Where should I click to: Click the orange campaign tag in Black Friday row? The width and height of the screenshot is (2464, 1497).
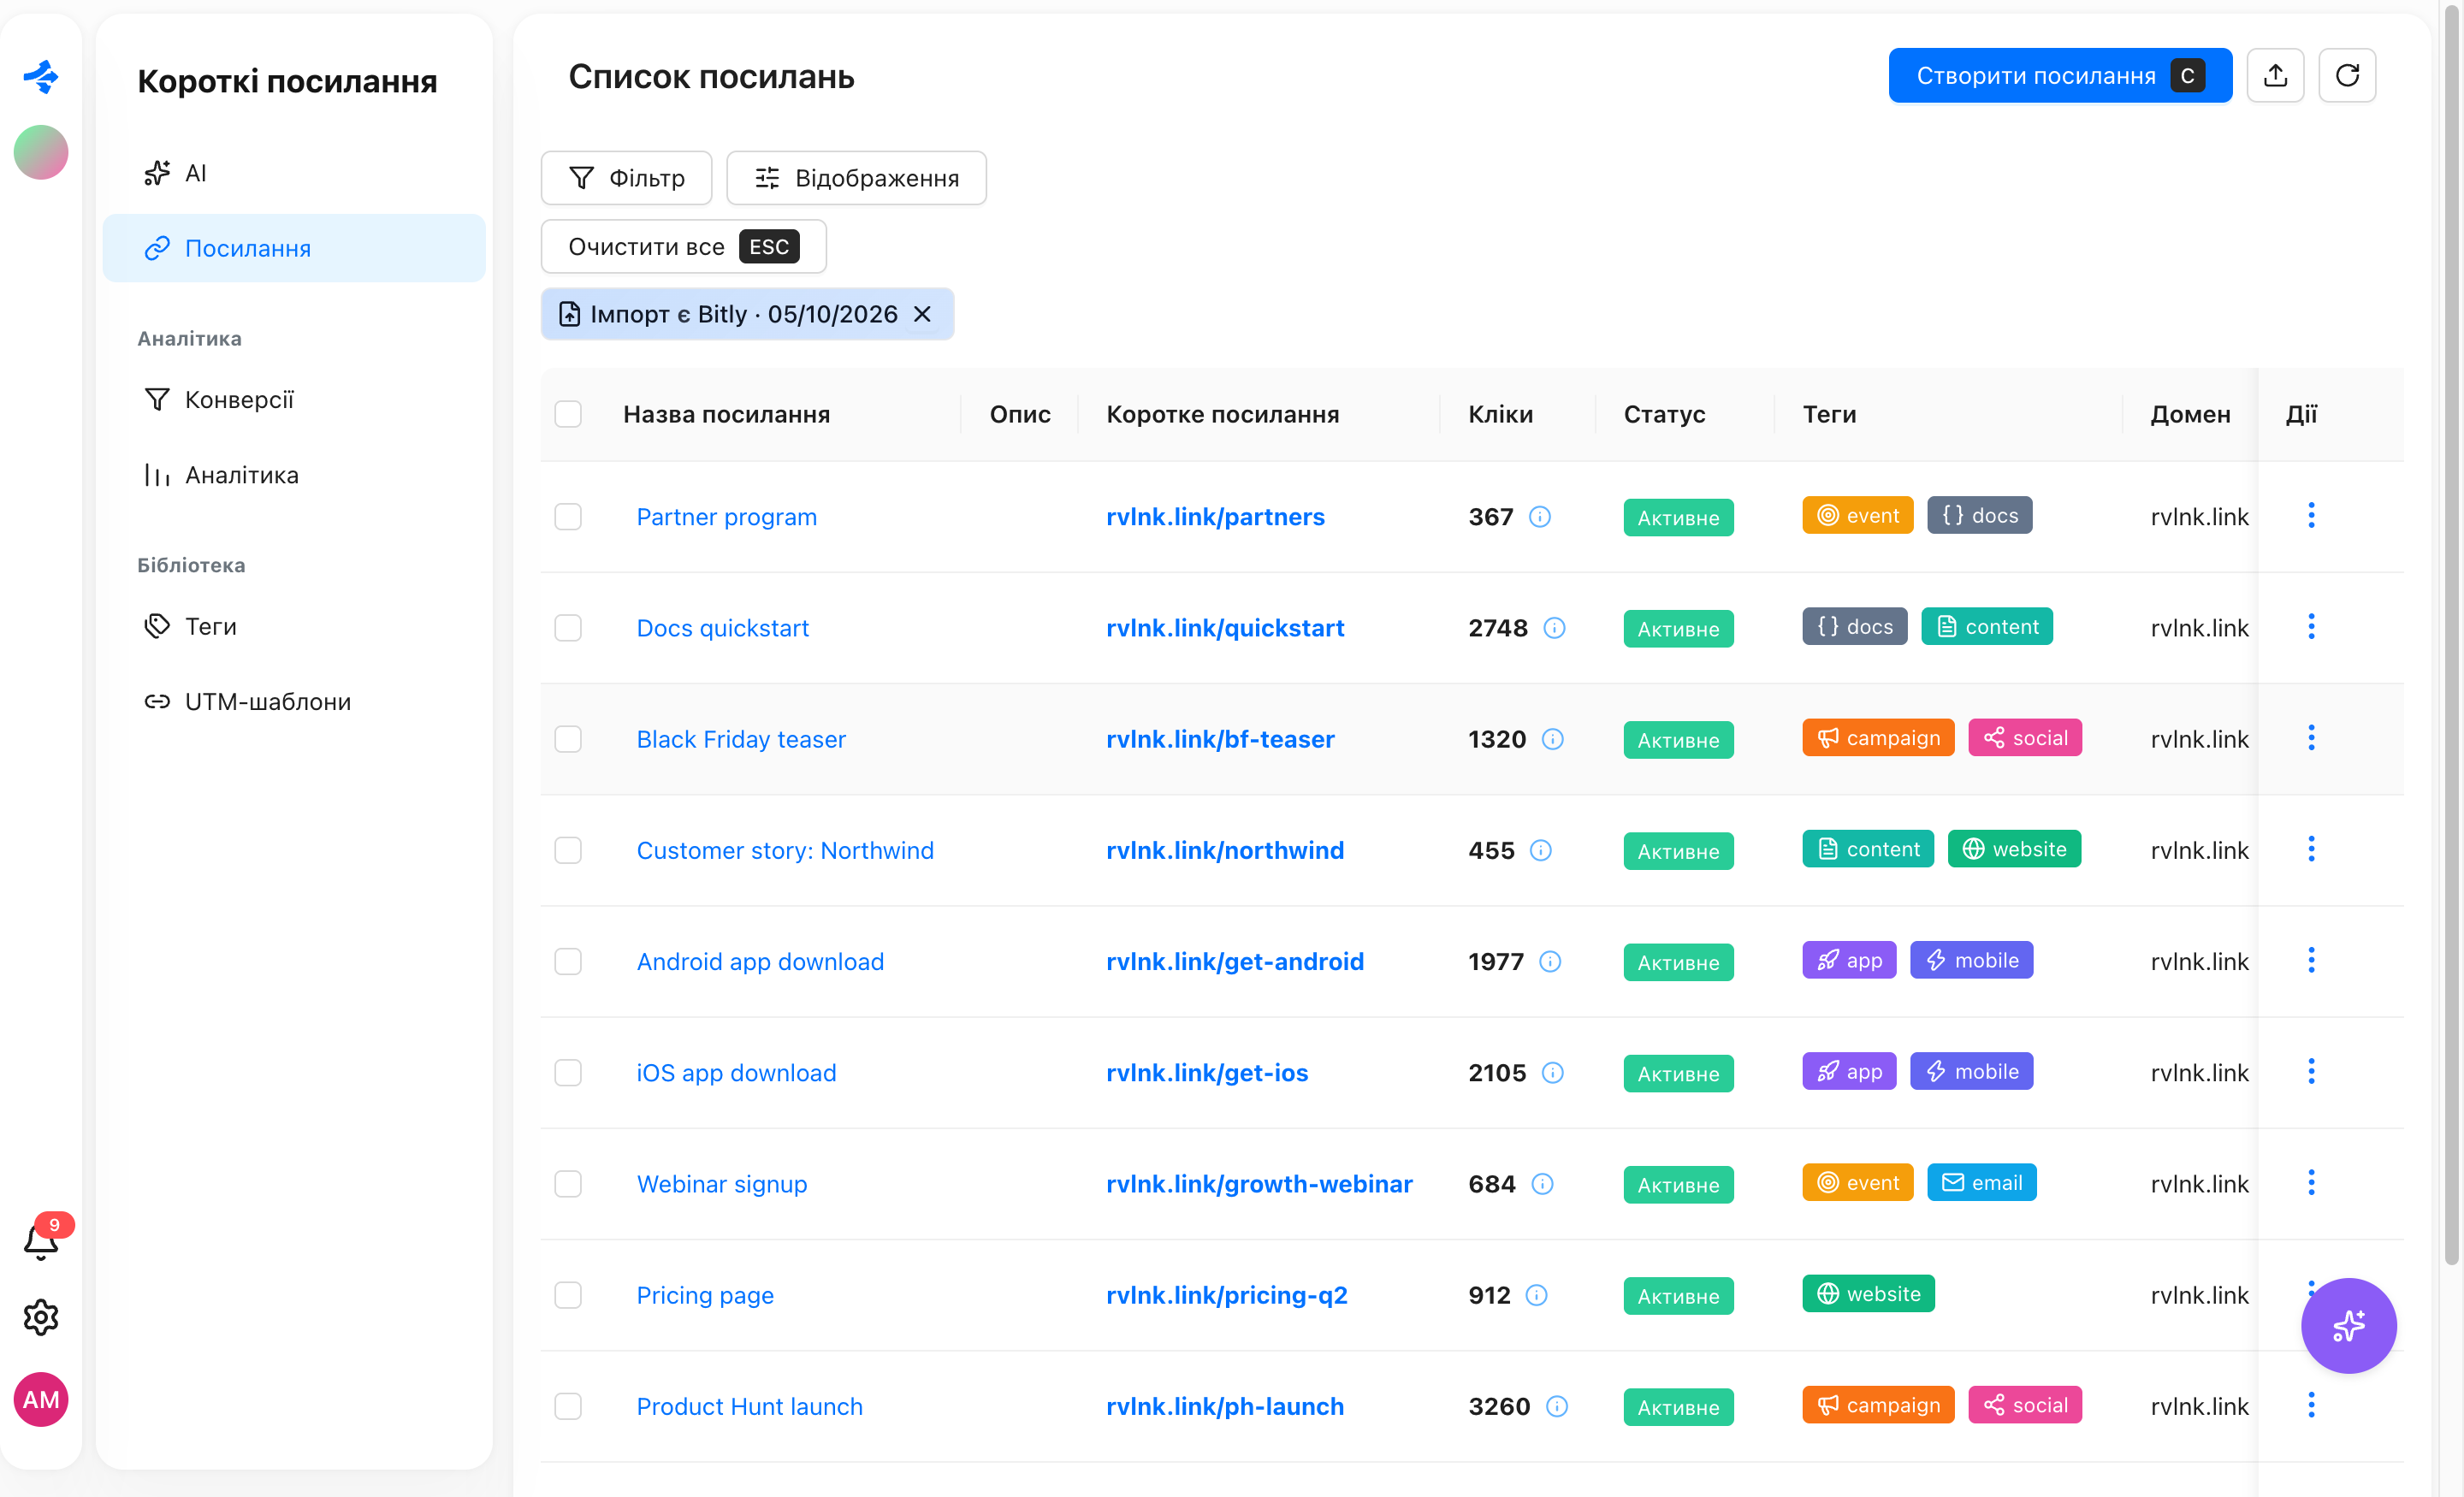click(x=1878, y=738)
